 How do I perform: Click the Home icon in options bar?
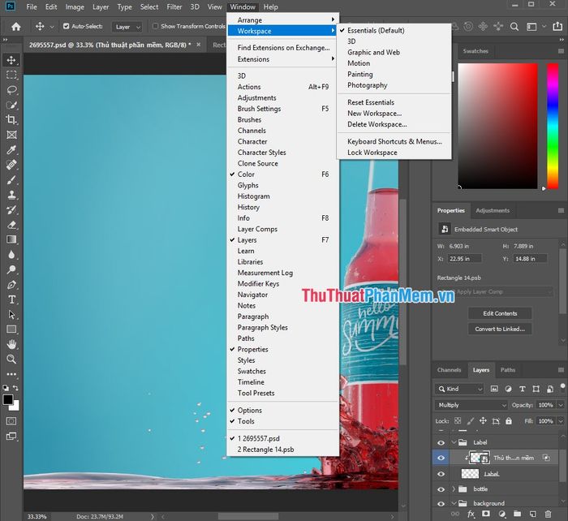coord(15,26)
